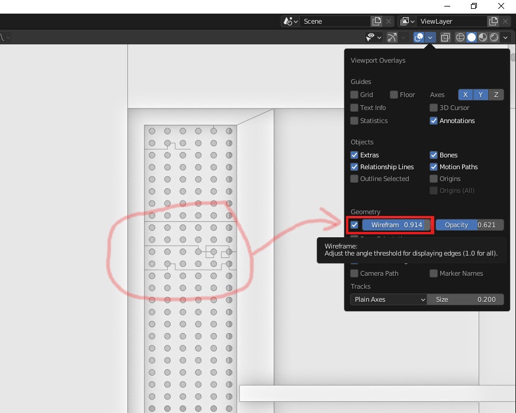Enable Outline Selected checkbox
The width and height of the screenshot is (516, 413).
354,179
